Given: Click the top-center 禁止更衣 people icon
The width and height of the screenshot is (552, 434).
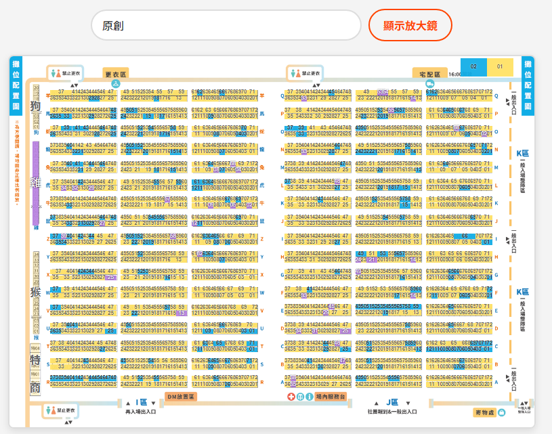Looking at the screenshot, I should click(x=295, y=73).
